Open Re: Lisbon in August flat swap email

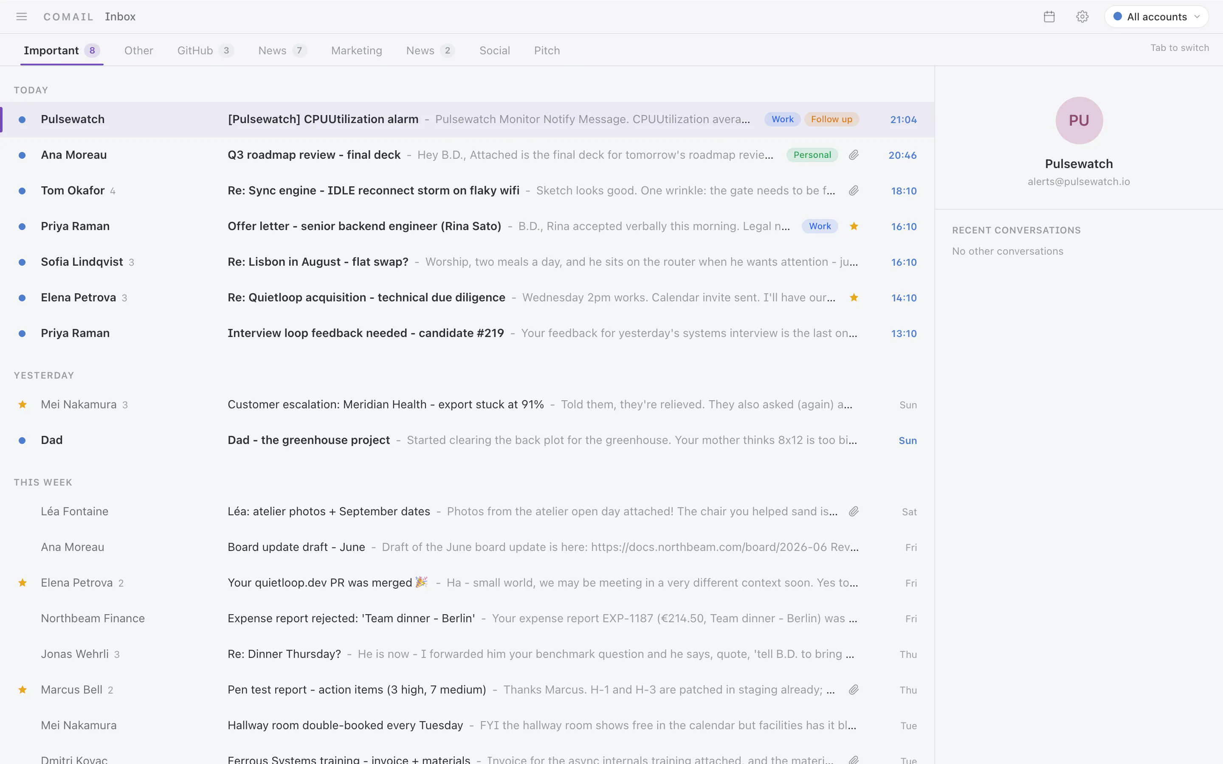click(x=467, y=262)
